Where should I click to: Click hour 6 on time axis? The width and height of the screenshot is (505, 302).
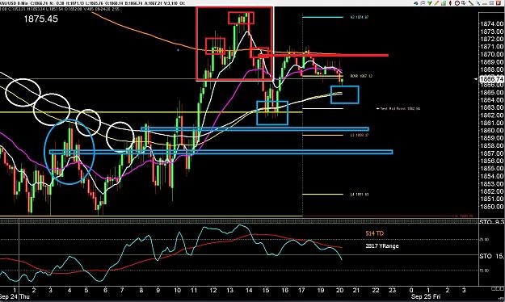pyautogui.click(x=105, y=290)
